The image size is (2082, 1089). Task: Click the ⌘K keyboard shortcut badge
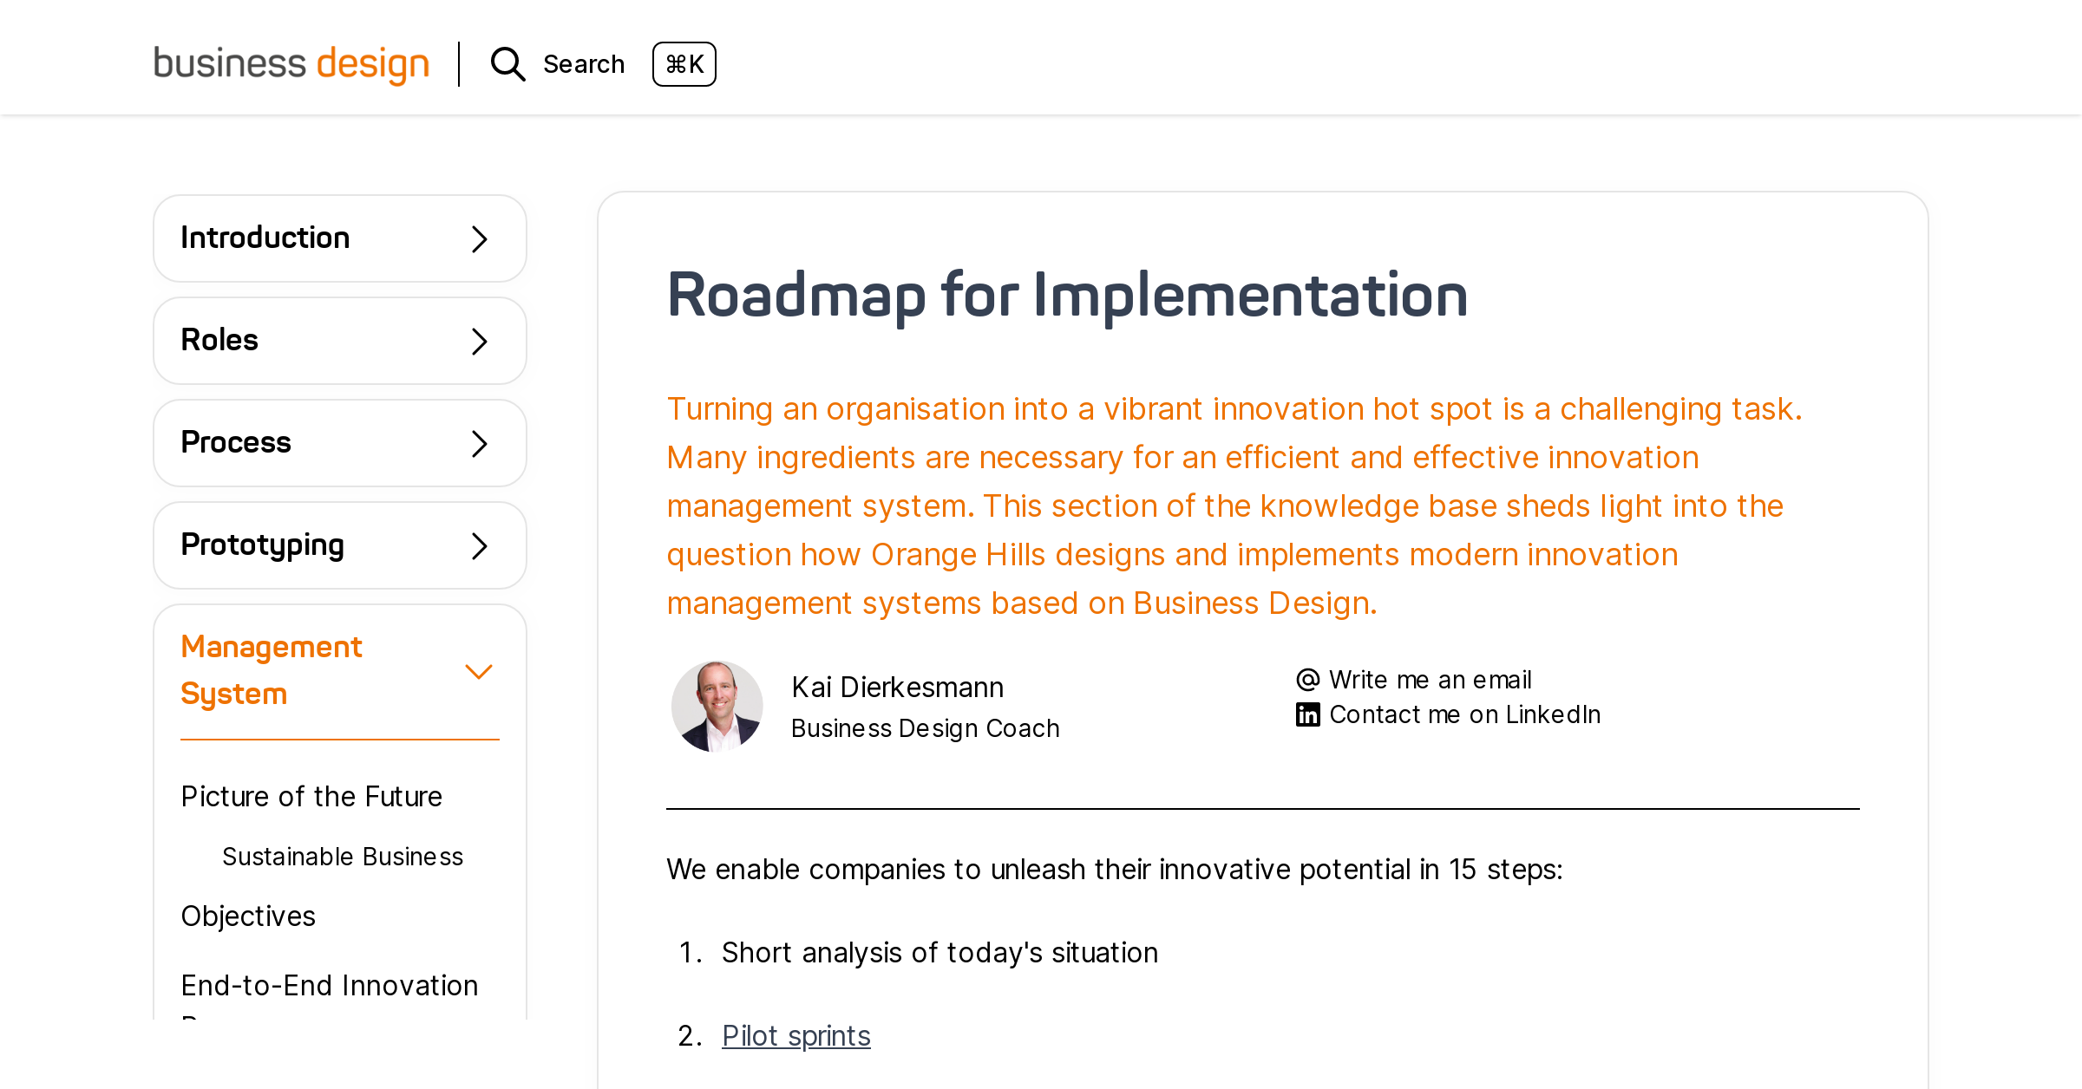point(684,64)
